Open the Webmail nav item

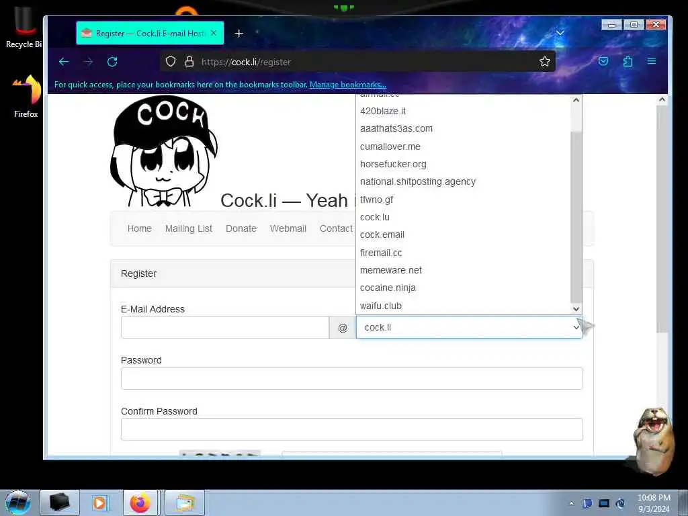click(x=288, y=228)
